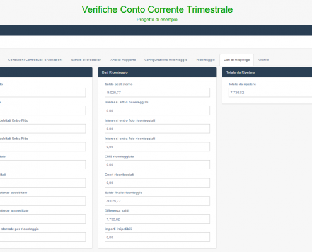Click the Totale da ripetere field
This screenshot has width=312, height=252.
270,93
